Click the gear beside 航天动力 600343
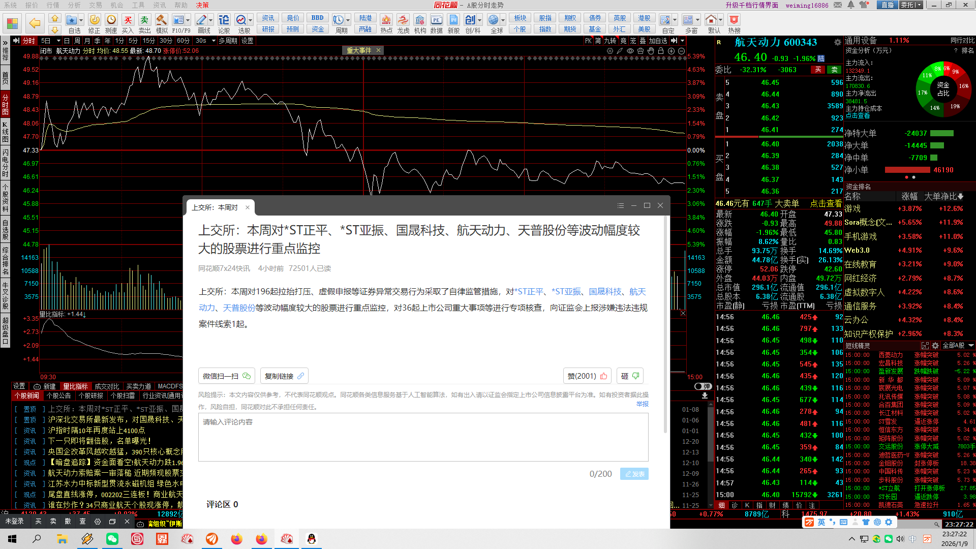Image resolution: width=976 pixels, height=549 pixels. click(x=837, y=42)
